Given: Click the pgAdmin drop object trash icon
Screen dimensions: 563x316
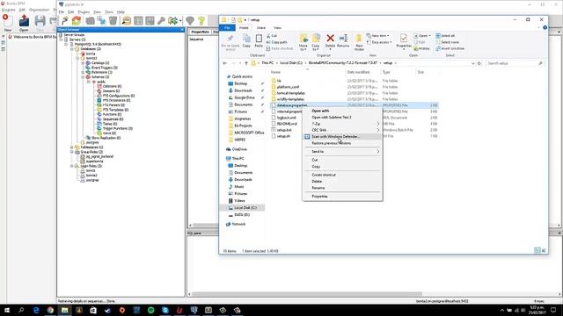Looking at the screenshot, I should (x=113, y=20).
